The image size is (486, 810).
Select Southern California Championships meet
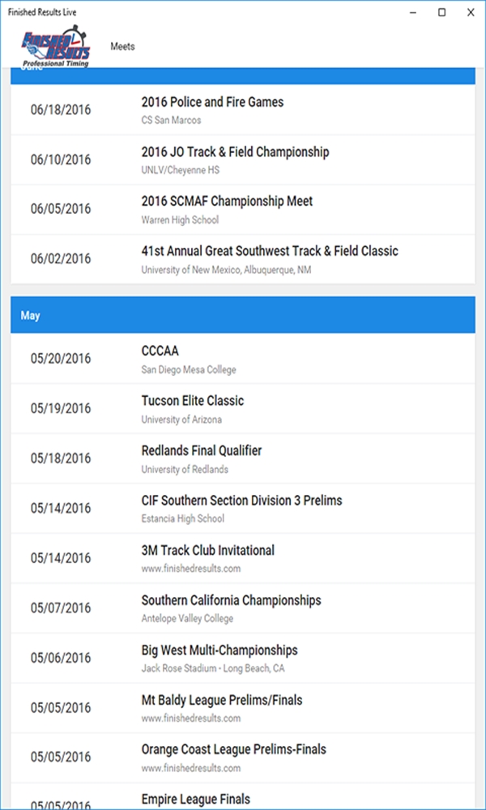tap(231, 601)
